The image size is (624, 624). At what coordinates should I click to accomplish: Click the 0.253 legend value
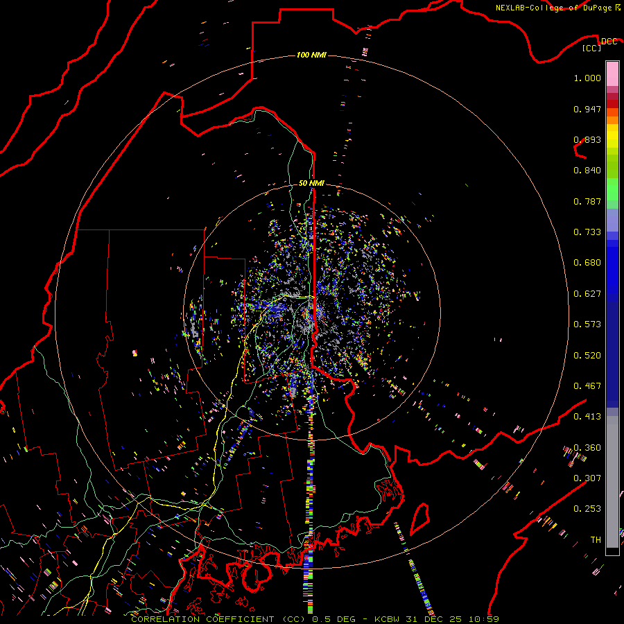pos(587,509)
